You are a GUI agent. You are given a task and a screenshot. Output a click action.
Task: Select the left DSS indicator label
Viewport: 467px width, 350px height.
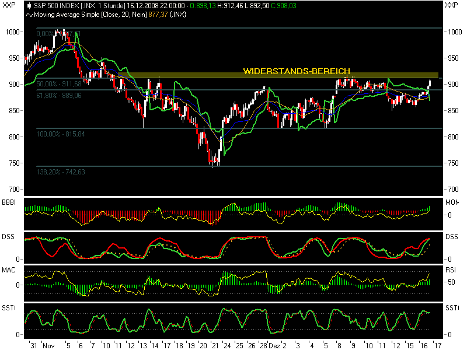(x=8, y=237)
